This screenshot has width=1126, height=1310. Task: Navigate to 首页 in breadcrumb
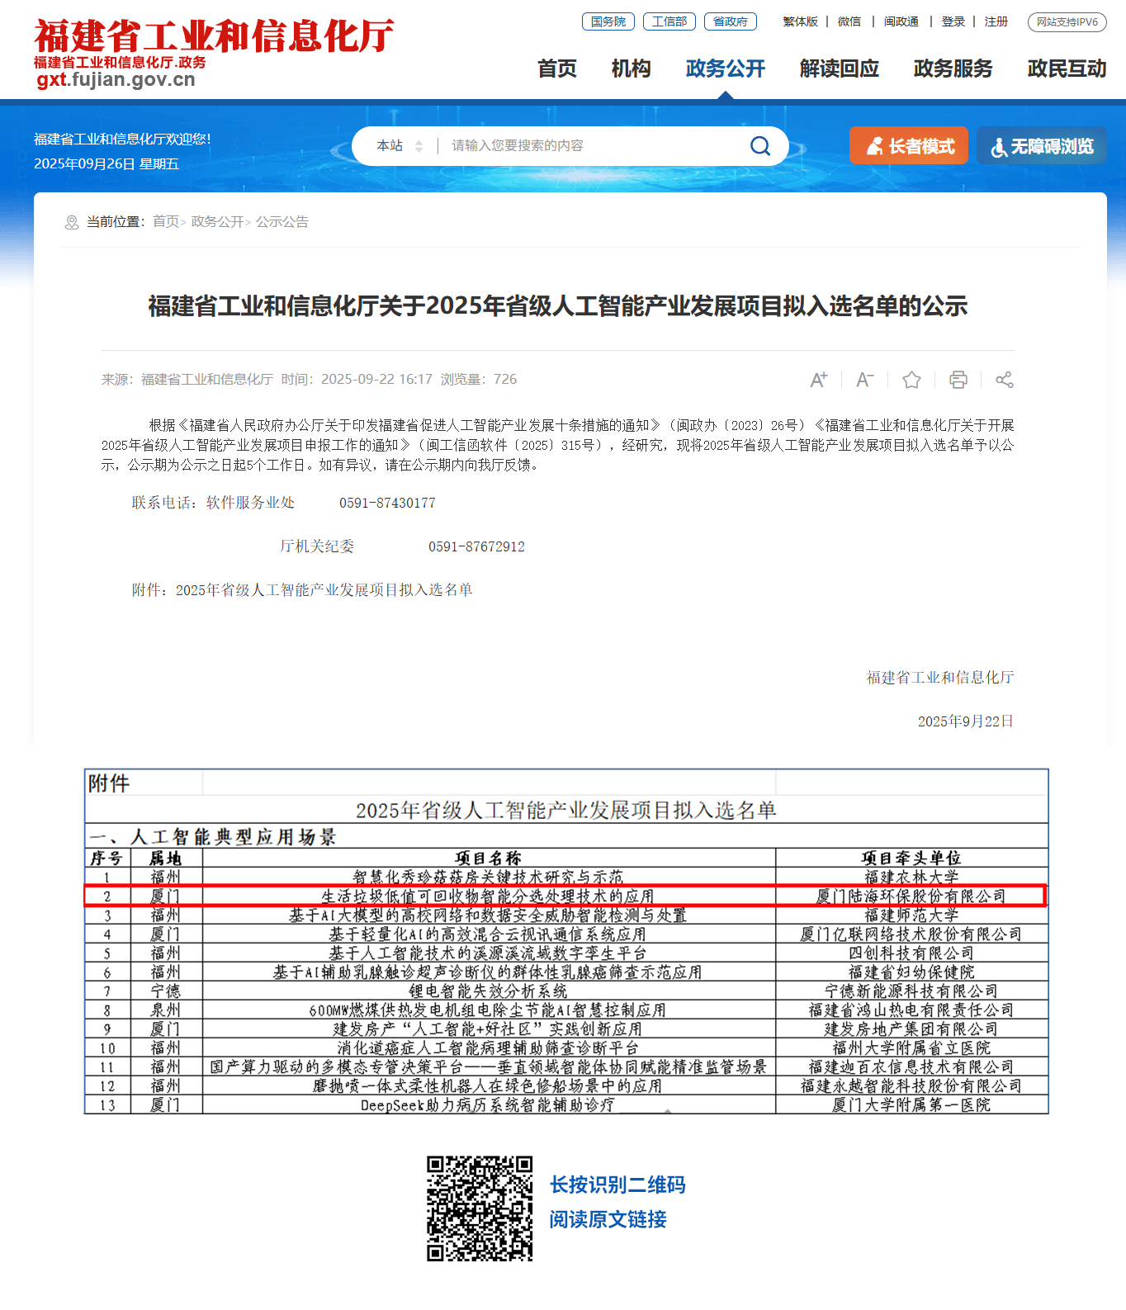165,221
